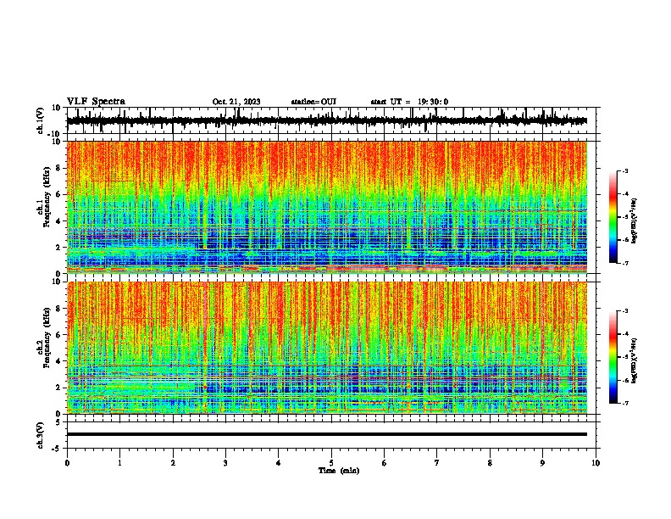This screenshot has height=519, width=671.
Task: Click the Time (min) axis label
Action: [339, 471]
